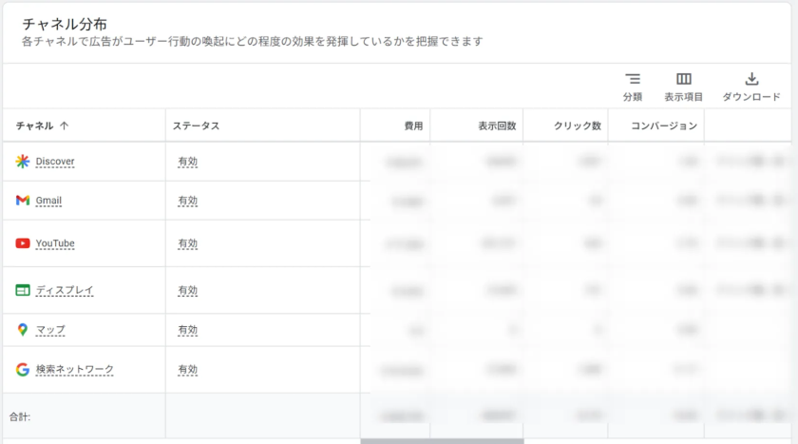Sort by クリック数 column header
The image size is (798, 444).
pos(578,125)
